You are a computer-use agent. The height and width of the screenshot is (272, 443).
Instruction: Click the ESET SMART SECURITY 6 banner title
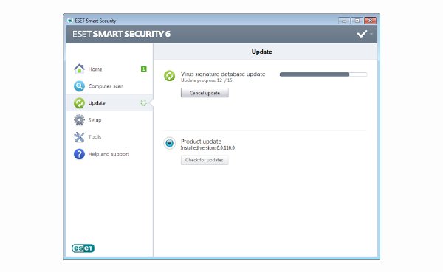point(121,34)
